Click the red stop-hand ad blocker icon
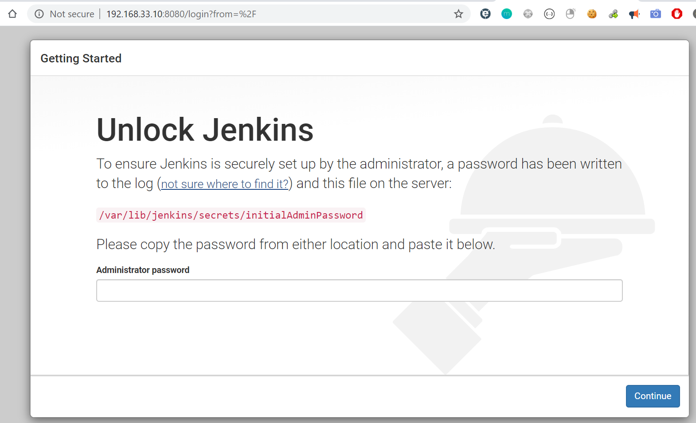 (x=677, y=14)
